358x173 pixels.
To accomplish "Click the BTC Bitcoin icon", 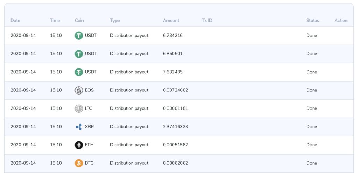I will [x=79, y=163].
